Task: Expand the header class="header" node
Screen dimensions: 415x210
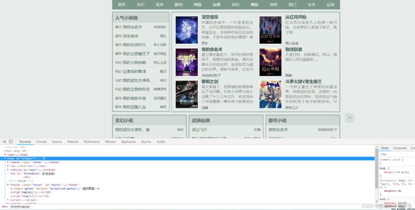Action: pyautogui.click(x=8, y=162)
